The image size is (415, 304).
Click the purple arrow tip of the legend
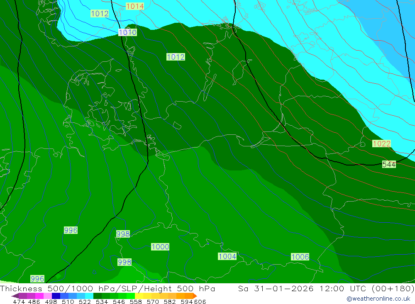coord(15,296)
